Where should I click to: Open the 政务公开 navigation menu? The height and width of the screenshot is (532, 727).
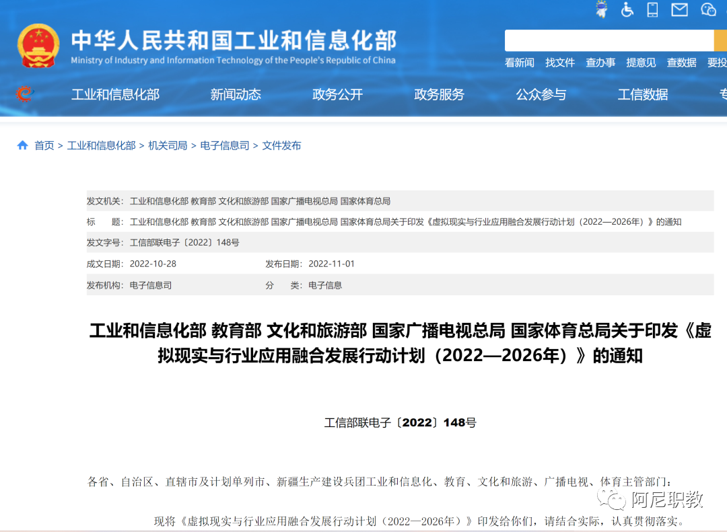pyautogui.click(x=337, y=95)
